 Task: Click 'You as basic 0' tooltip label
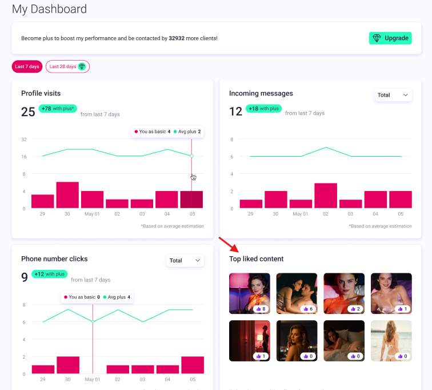pos(82,297)
